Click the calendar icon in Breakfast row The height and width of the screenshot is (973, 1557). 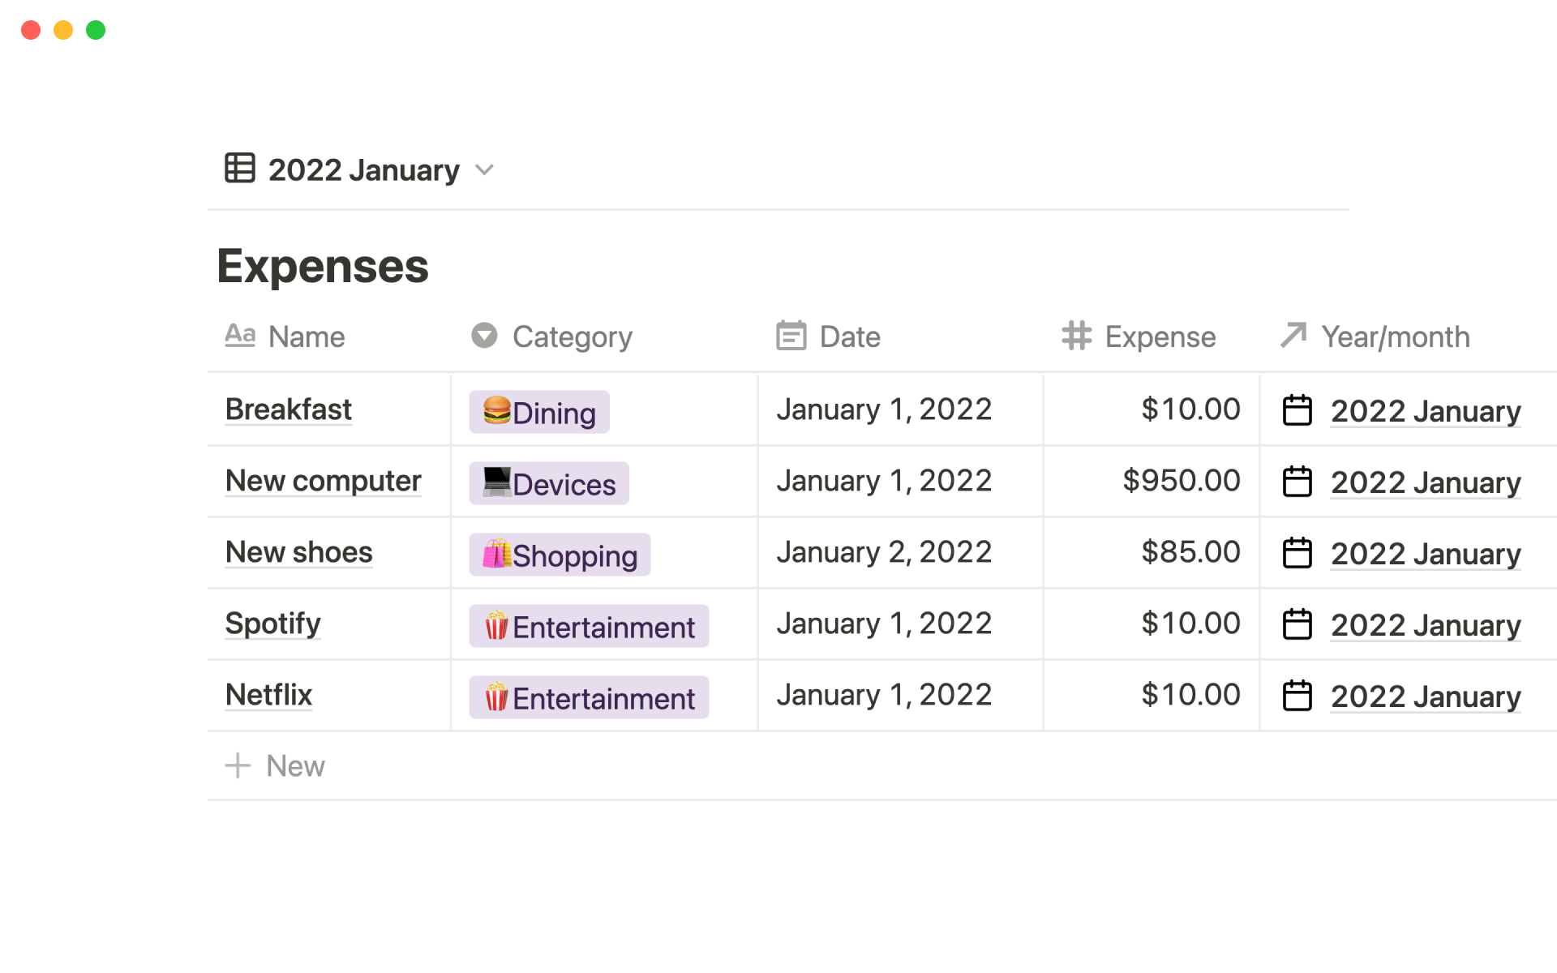1297,410
